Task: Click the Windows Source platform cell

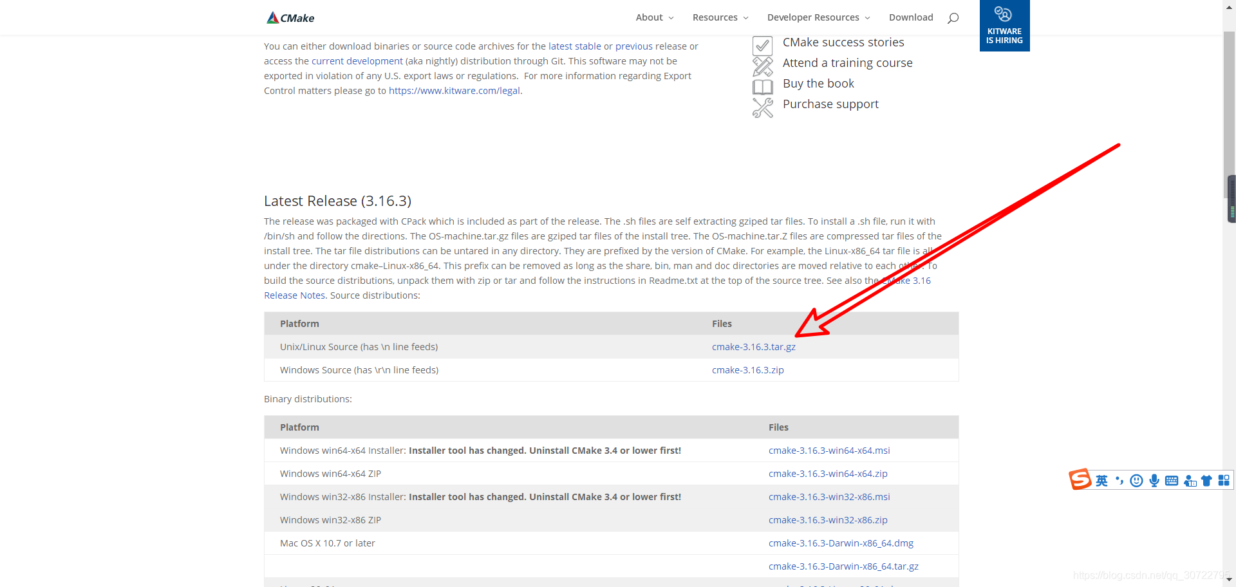Action: coord(359,370)
